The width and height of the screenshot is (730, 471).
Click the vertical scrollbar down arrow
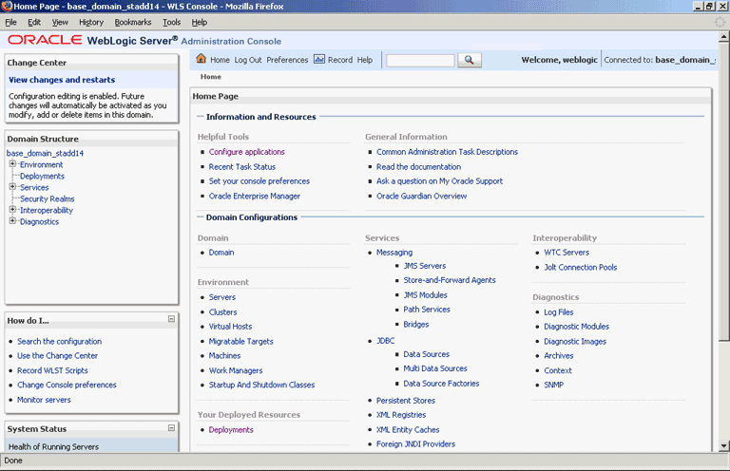[723, 445]
